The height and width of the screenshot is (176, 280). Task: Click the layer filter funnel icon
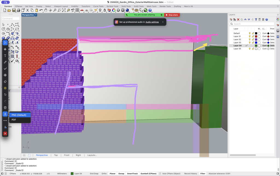click(x=256, y=19)
